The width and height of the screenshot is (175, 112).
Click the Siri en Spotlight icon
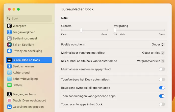9,45
